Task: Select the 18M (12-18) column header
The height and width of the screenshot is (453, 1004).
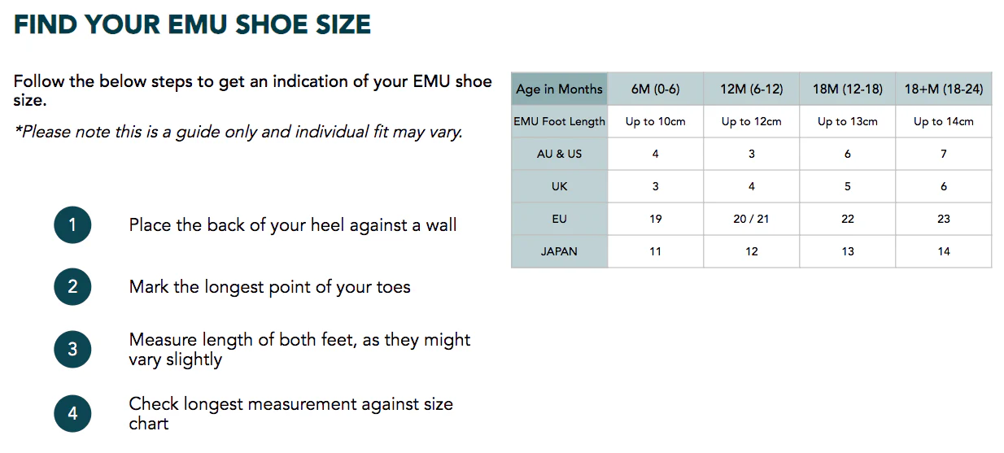Action: pyautogui.click(x=847, y=89)
